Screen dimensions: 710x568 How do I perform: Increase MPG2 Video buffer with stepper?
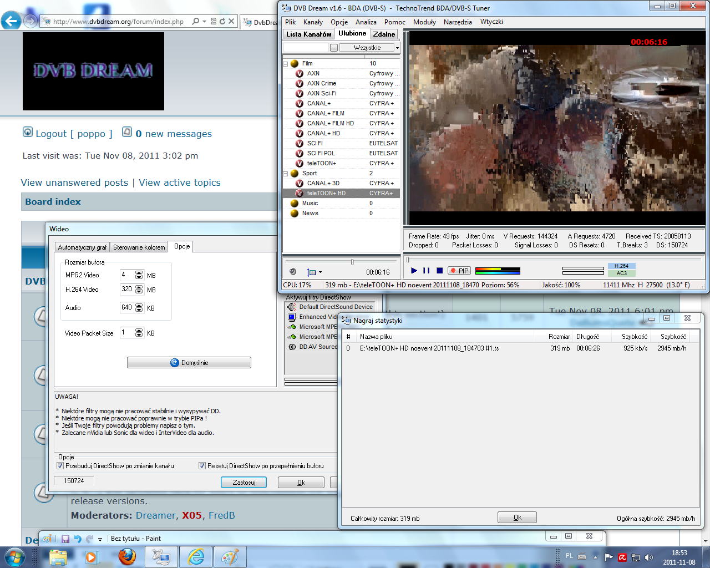coord(139,273)
